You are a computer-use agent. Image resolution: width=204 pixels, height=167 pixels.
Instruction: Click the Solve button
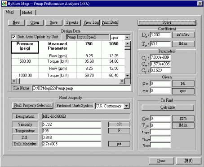[167, 22]
